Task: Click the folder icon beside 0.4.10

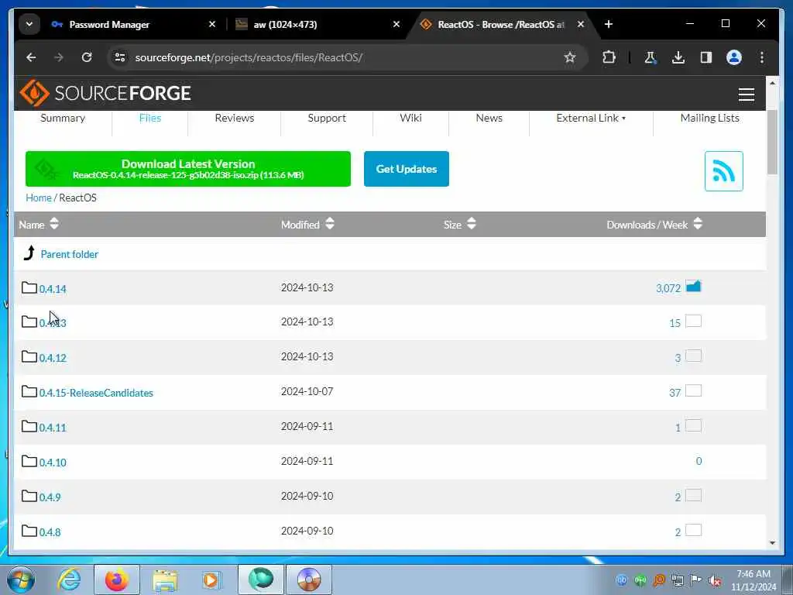Action: (x=29, y=462)
